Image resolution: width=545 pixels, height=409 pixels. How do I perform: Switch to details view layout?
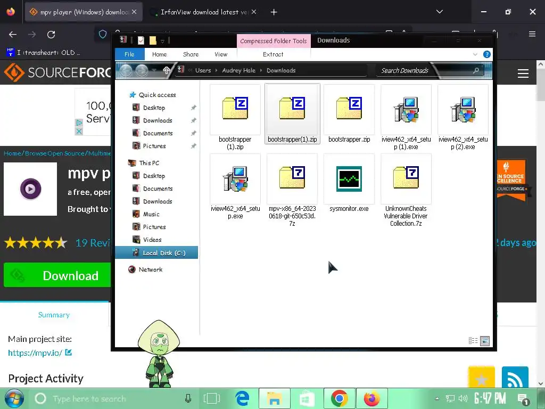pyautogui.click(x=473, y=340)
